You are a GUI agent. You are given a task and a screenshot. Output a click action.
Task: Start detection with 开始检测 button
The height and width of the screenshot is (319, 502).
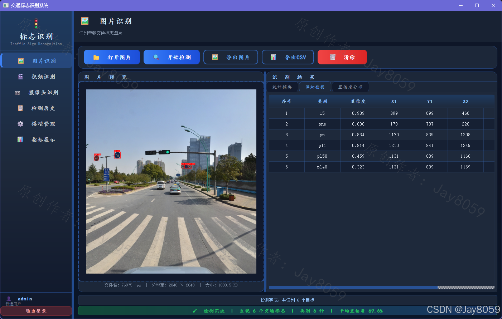172,57
